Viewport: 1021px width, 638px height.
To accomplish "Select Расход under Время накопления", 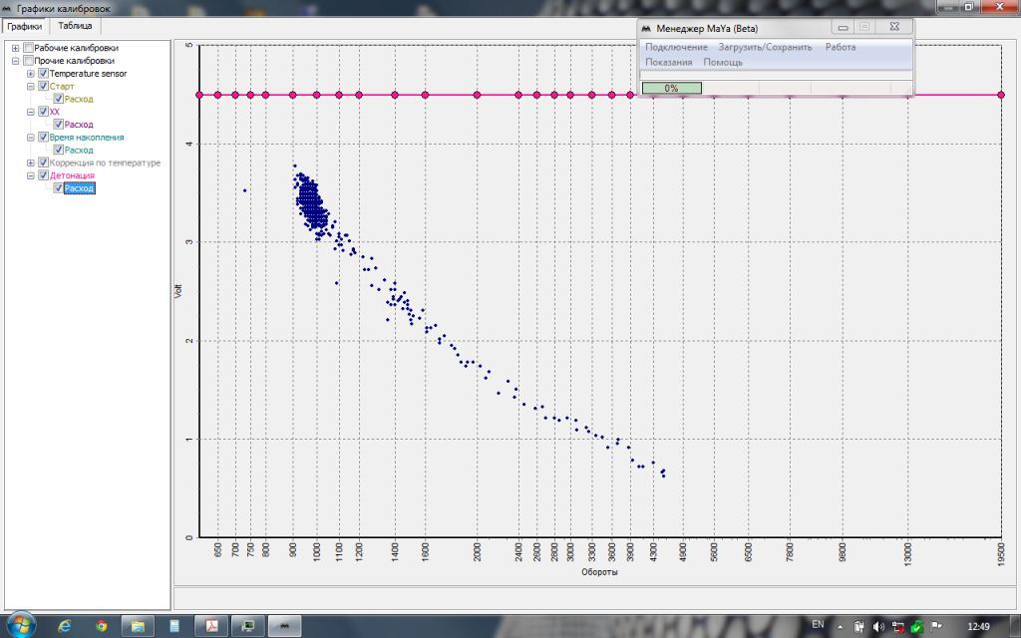I will click(79, 150).
